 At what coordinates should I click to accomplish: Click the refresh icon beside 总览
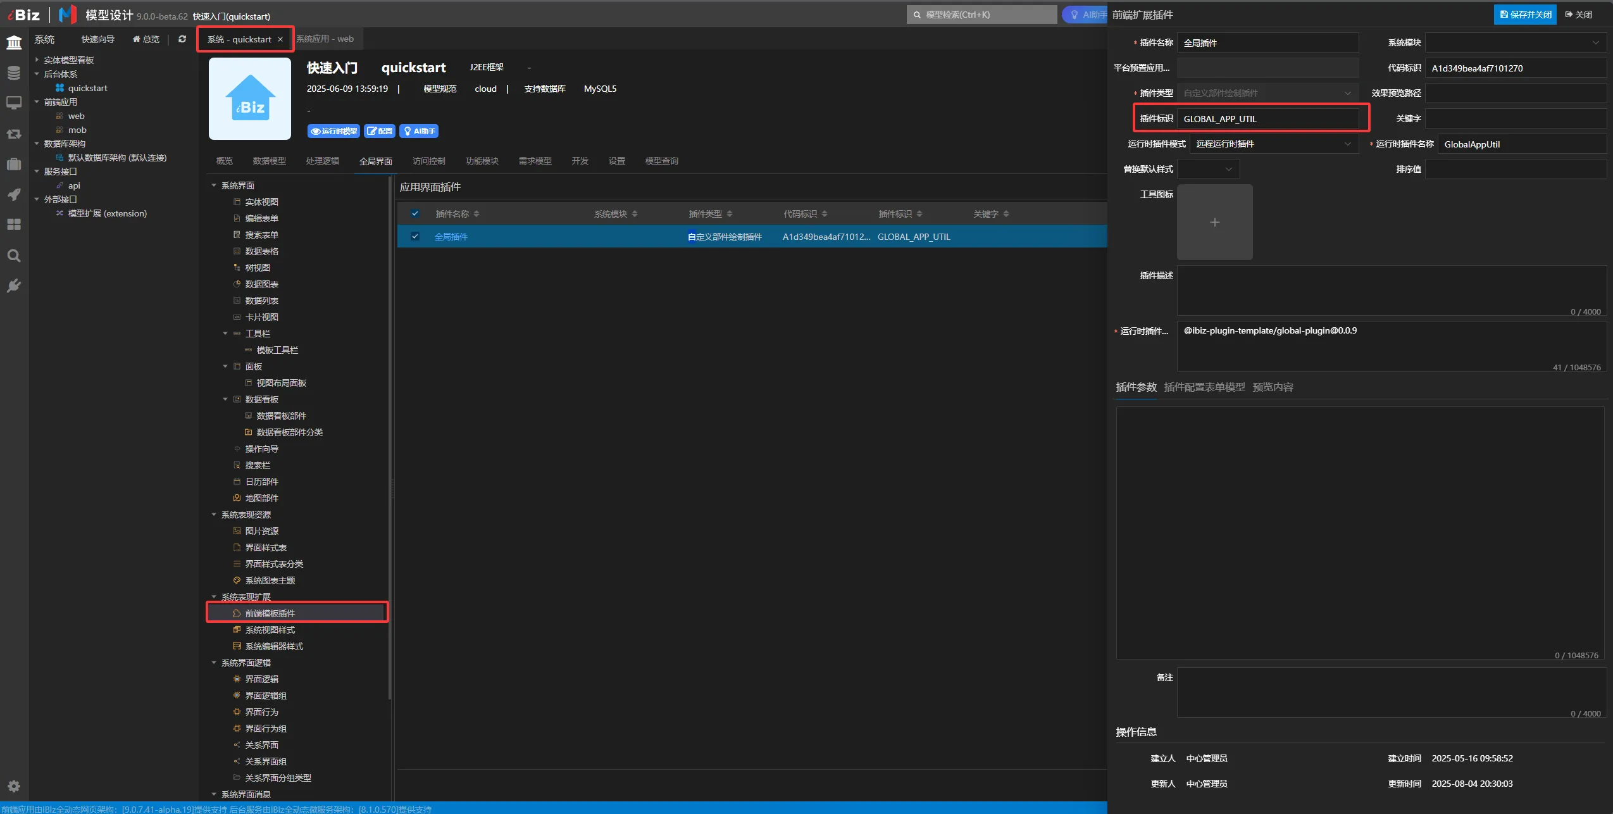coord(182,39)
